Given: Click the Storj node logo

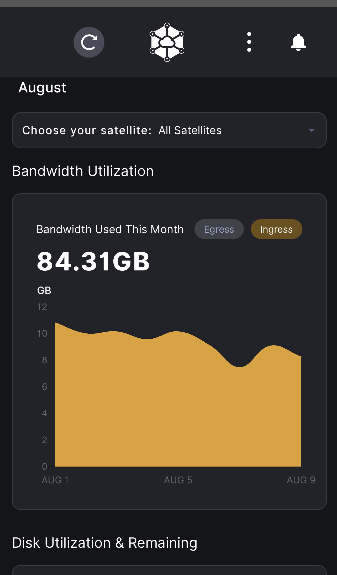Looking at the screenshot, I should [167, 42].
